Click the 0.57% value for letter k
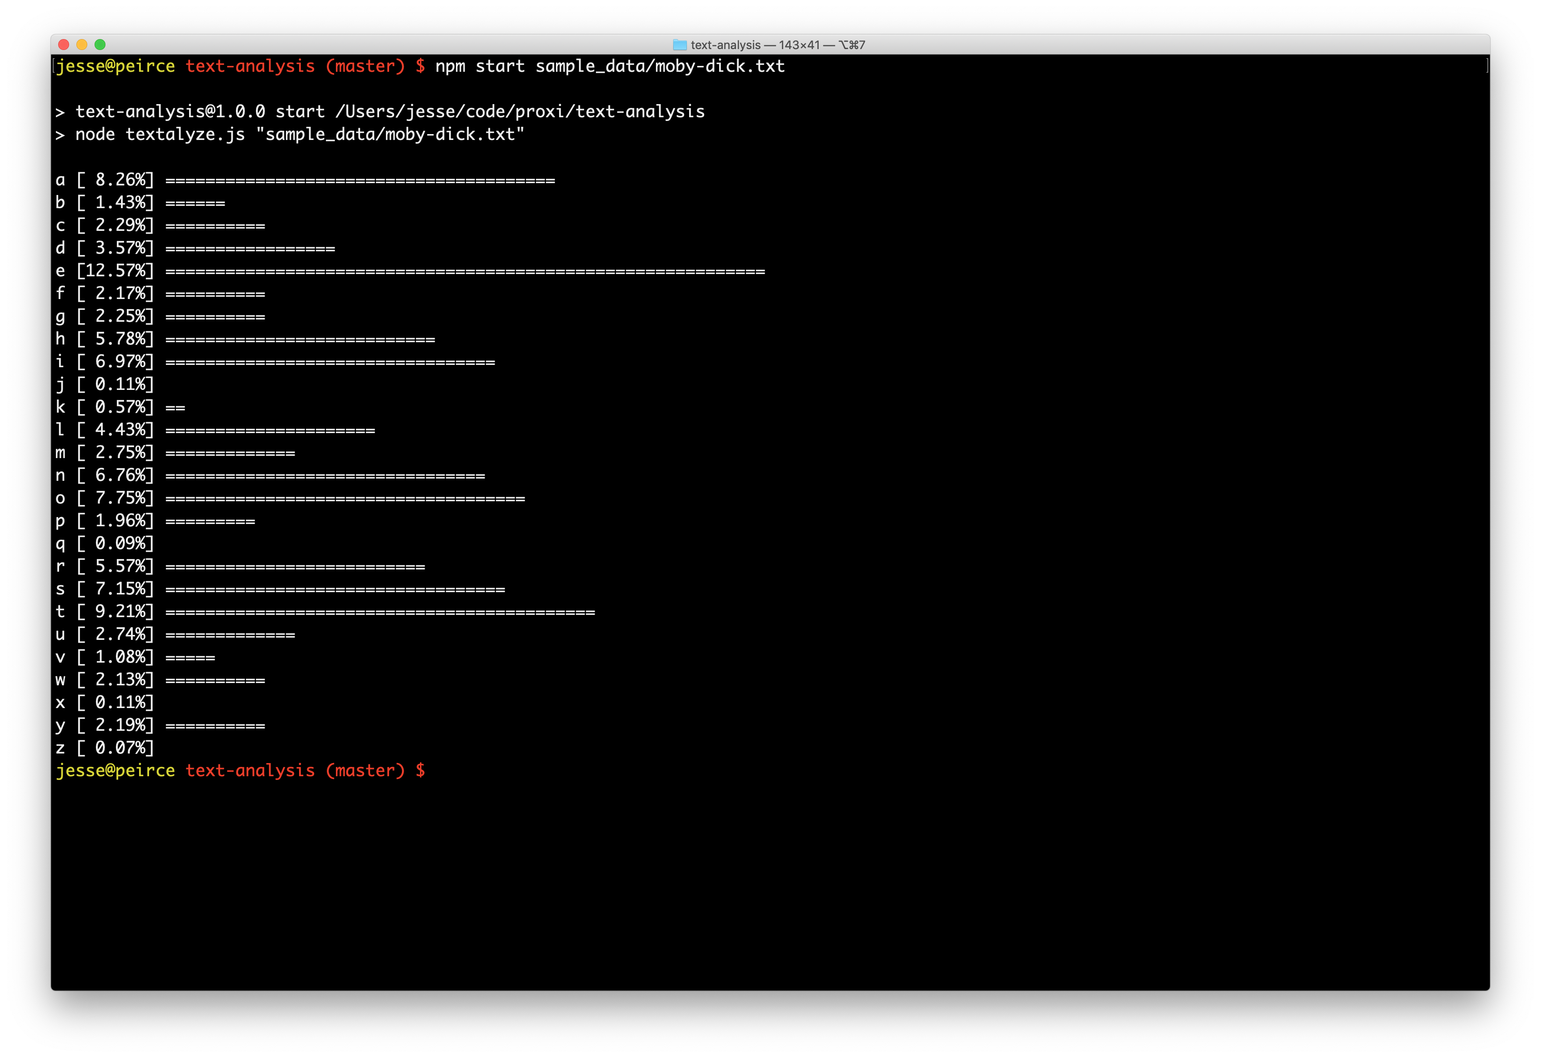The height and width of the screenshot is (1058, 1541). coord(120,407)
